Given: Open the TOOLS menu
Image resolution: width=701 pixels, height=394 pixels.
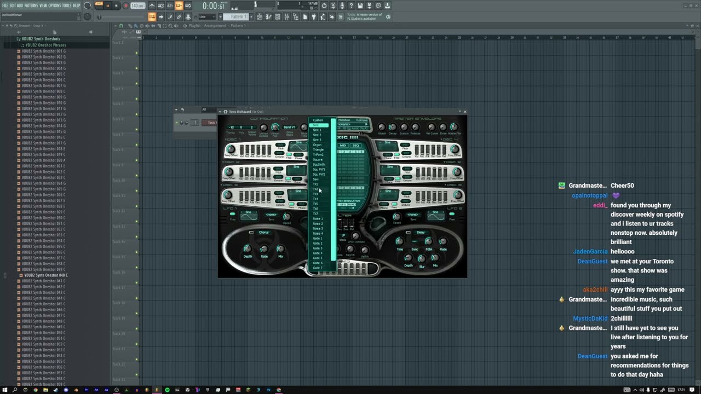Looking at the screenshot, I should [x=67, y=5].
